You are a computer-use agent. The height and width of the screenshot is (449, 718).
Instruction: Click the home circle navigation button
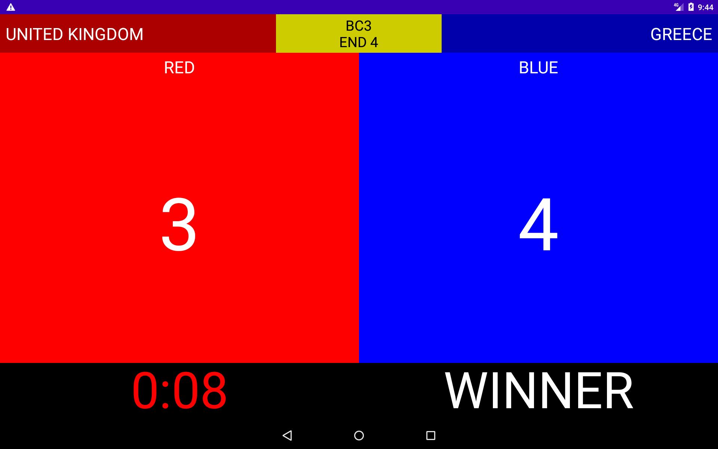(x=359, y=434)
